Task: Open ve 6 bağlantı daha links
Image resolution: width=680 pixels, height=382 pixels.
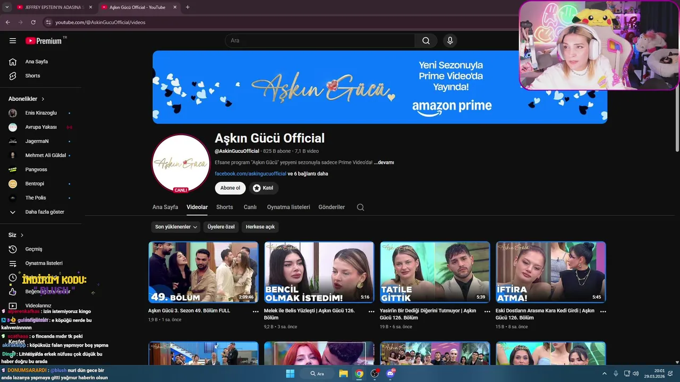Action: pyautogui.click(x=308, y=174)
